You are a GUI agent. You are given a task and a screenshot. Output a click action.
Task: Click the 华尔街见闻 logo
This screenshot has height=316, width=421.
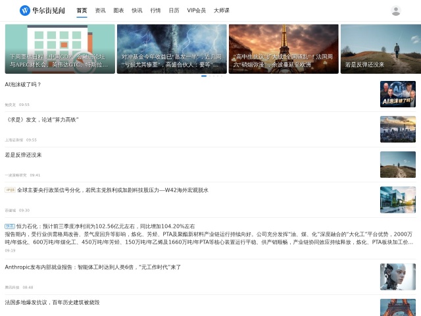click(x=42, y=11)
